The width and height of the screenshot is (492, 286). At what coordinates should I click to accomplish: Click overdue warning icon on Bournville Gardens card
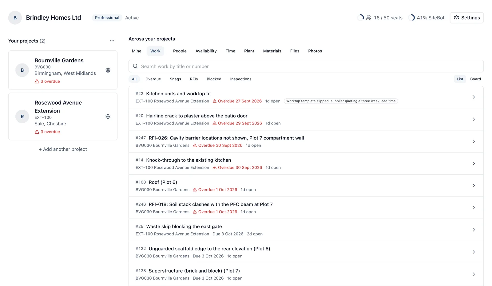point(37,82)
